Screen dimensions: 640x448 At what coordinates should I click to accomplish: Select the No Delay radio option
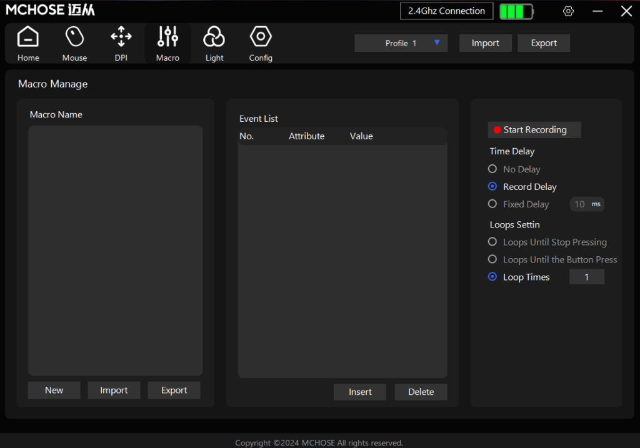click(492, 169)
